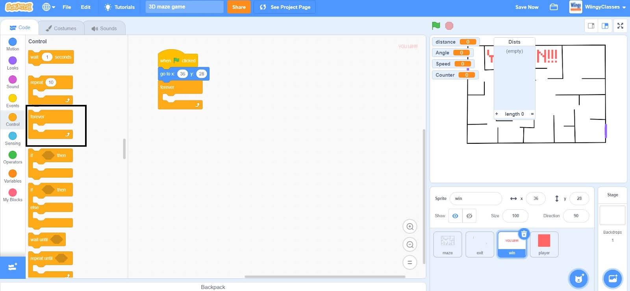Select the Operators block category
This screenshot has height=291, width=630.
click(x=13, y=157)
